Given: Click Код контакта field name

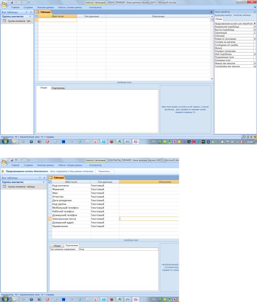Looking at the screenshot, I should 60,186.
